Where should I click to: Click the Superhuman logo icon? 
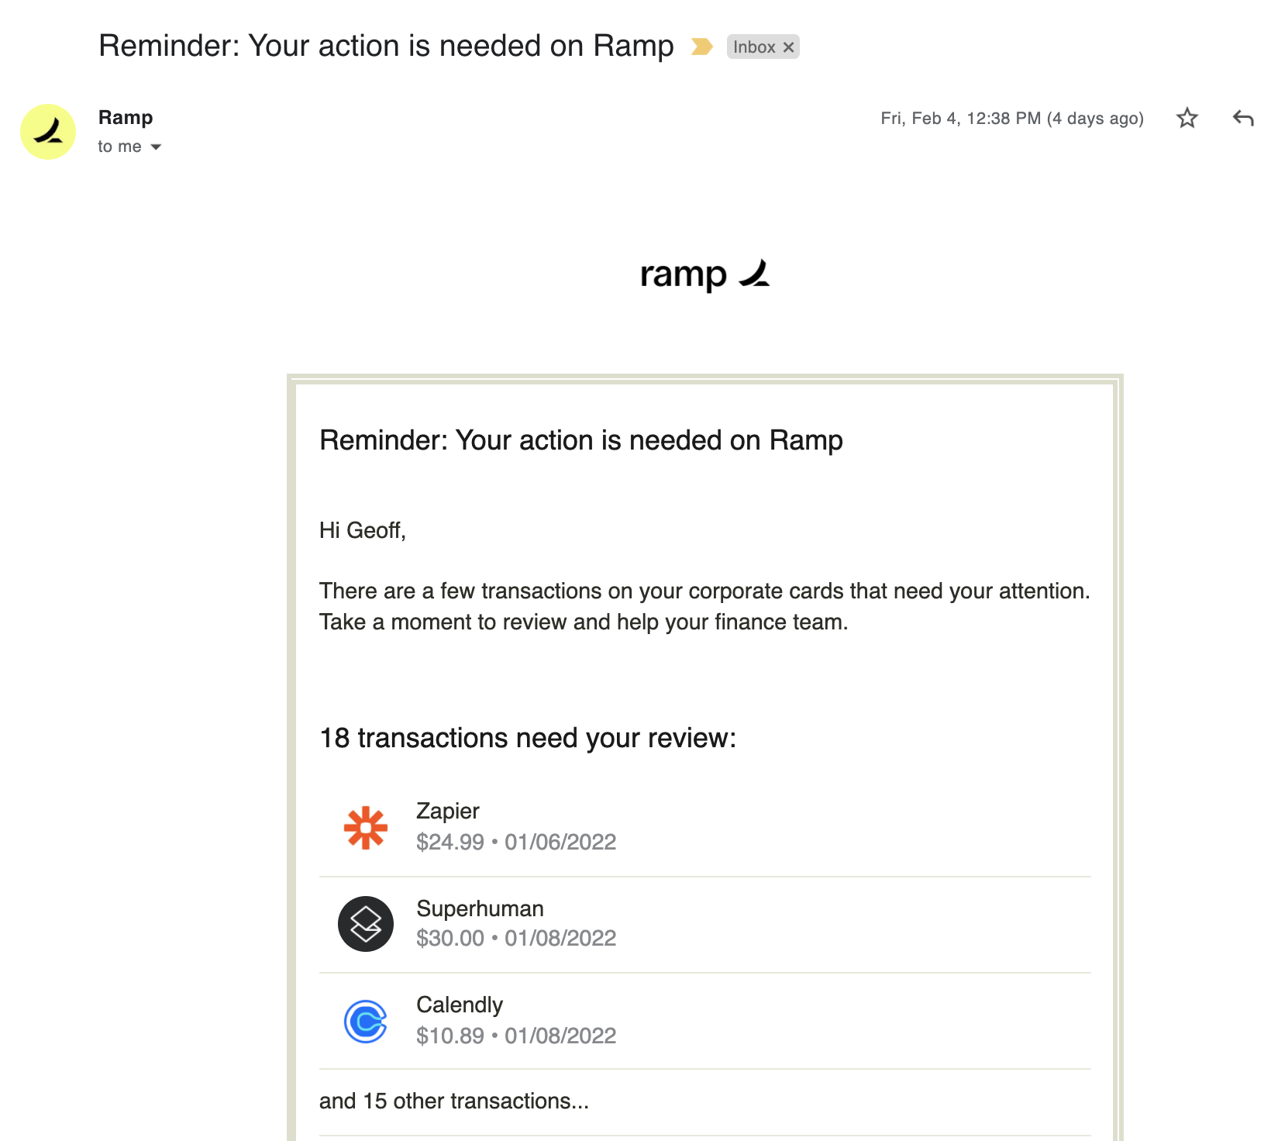pyautogui.click(x=366, y=924)
